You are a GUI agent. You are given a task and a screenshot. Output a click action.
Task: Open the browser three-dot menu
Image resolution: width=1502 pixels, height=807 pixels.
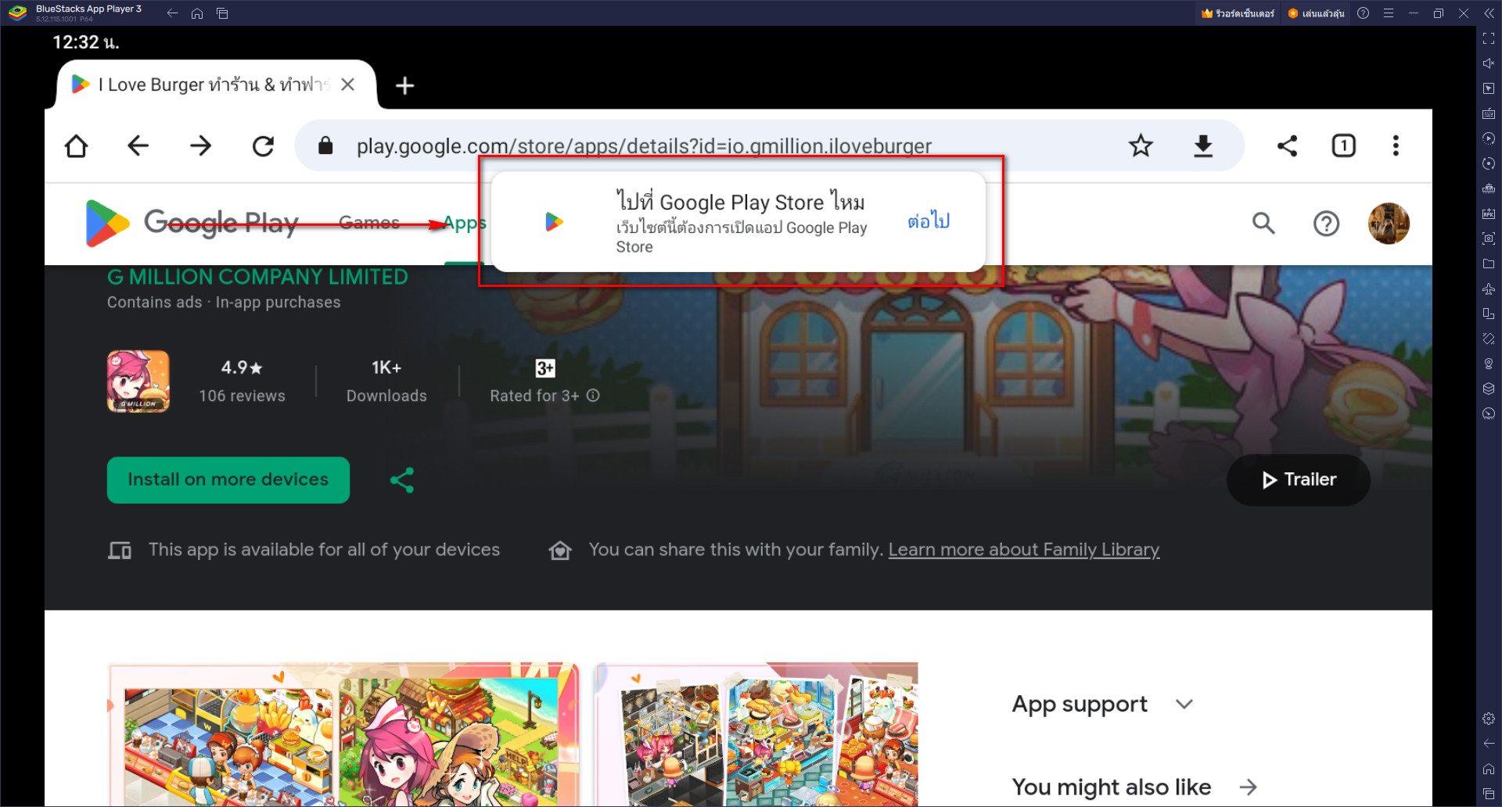(x=1396, y=145)
